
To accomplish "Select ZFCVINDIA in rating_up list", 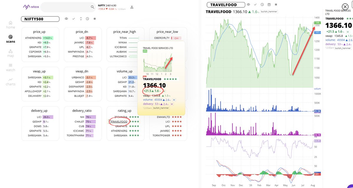I will [x=121, y=117].
